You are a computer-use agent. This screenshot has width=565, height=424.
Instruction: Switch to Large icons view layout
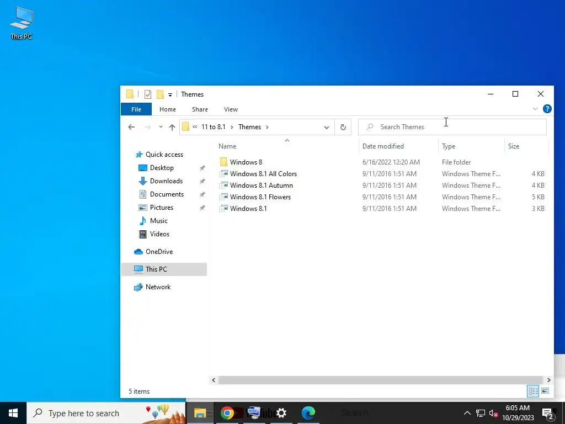click(545, 391)
